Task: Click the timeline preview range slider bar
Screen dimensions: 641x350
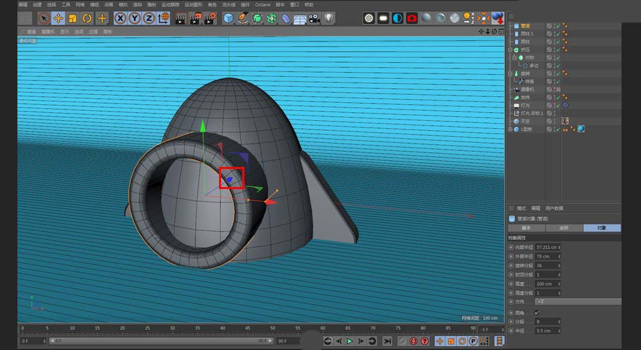Action: coord(161,341)
